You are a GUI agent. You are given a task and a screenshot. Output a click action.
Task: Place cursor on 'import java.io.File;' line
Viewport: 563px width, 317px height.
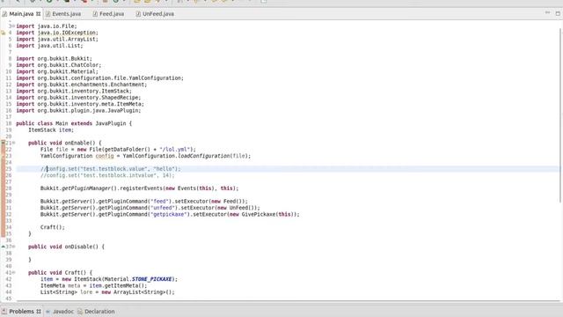(x=47, y=26)
